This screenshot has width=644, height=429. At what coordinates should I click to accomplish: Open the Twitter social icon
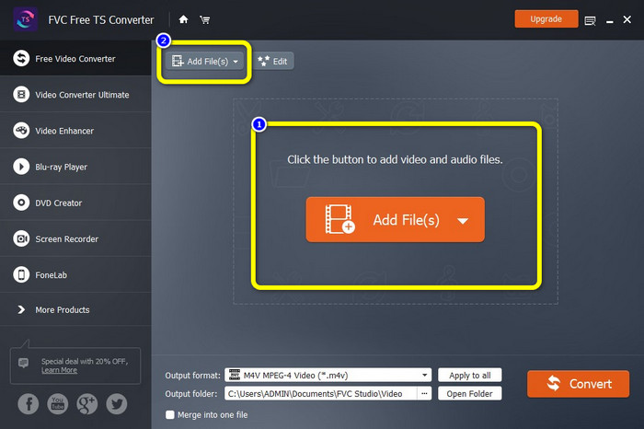pyautogui.click(x=117, y=403)
